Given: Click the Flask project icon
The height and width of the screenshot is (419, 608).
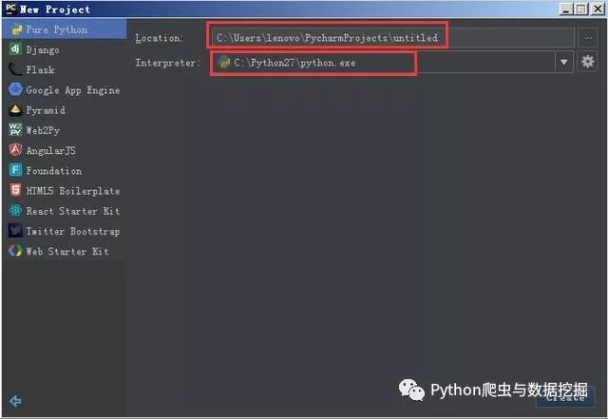Looking at the screenshot, I should coord(15,69).
